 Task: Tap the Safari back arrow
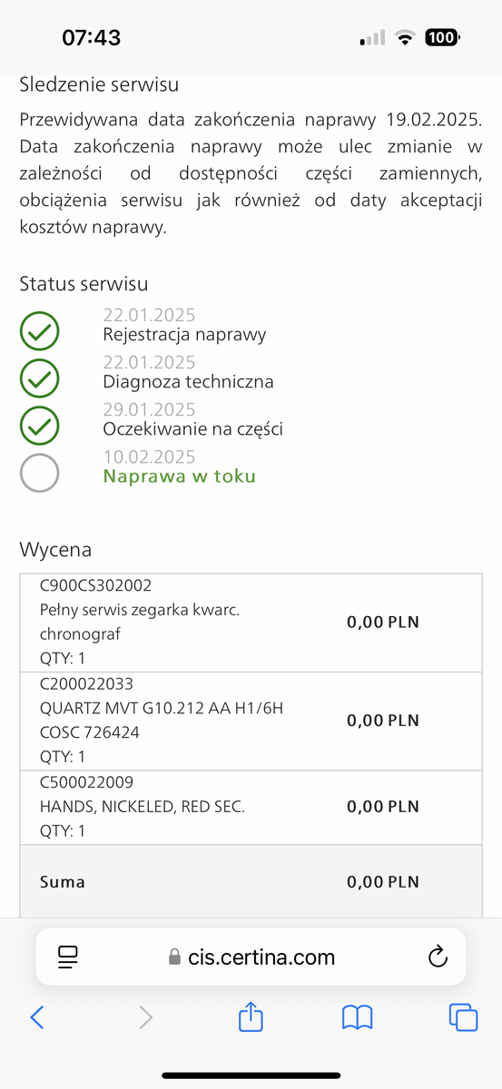(x=37, y=1017)
